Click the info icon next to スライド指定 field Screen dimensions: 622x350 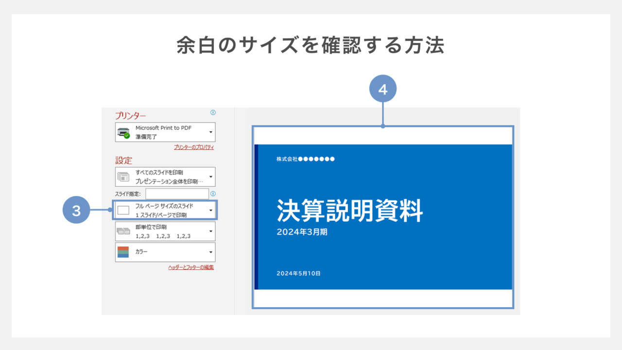(x=213, y=193)
